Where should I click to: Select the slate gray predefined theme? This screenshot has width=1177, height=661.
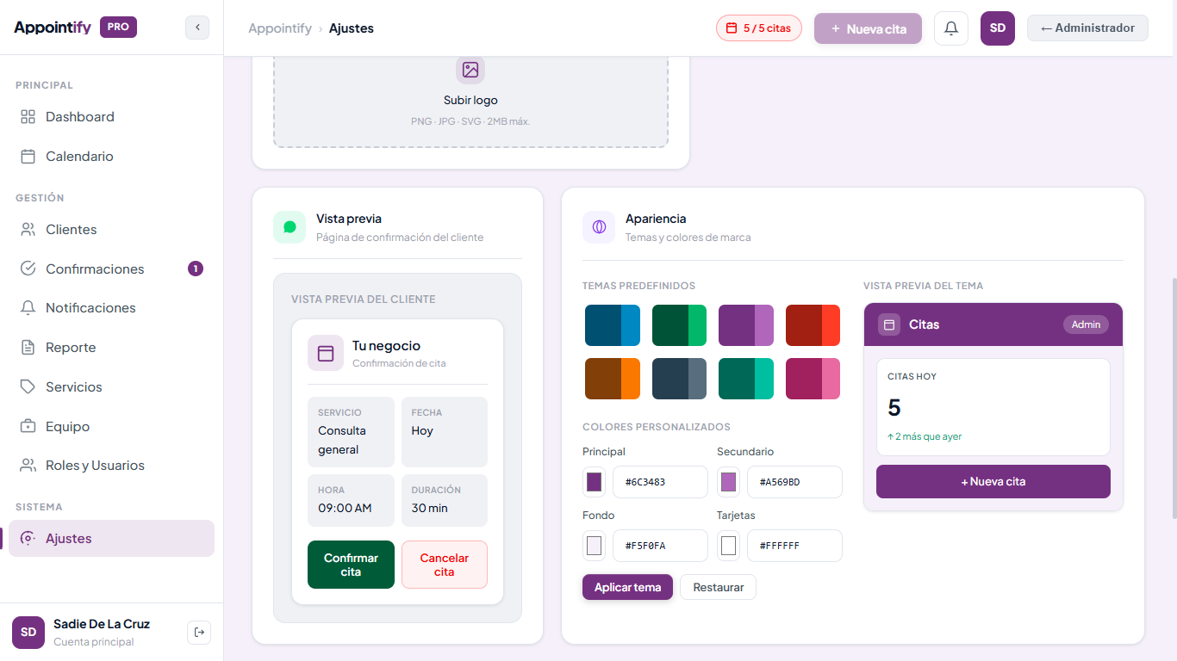click(679, 379)
